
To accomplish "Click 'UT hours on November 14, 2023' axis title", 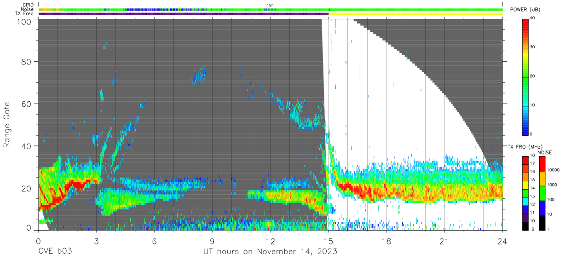I will 271,252.
